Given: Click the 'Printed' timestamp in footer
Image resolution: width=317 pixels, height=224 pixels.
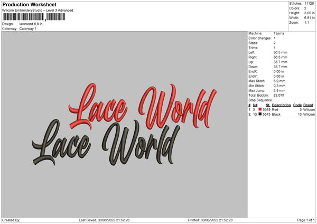Looking at the screenshot, I should click(210, 220).
